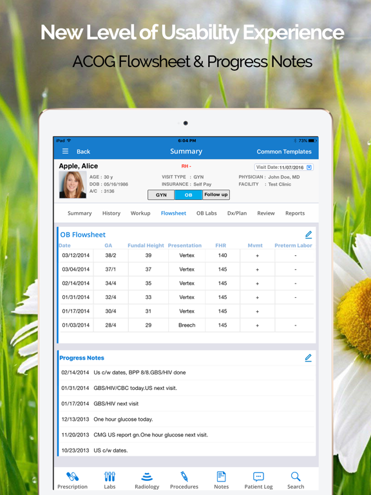Click facility Test Clinic

(280, 184)
